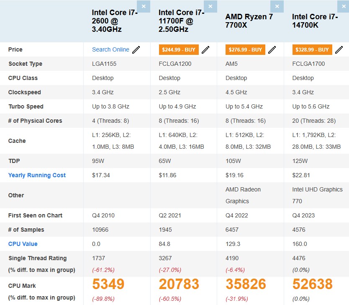Open Intel Core i7-14700K heading
This screenshot has width=349, height=305.
(x=315, y=21)
